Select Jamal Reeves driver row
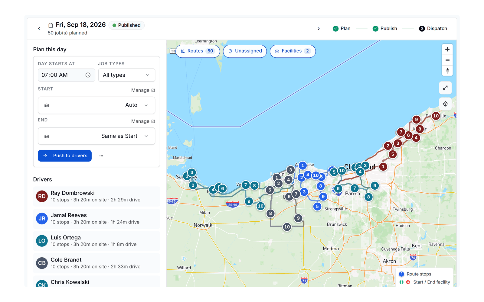 click(x=96, y=219)
